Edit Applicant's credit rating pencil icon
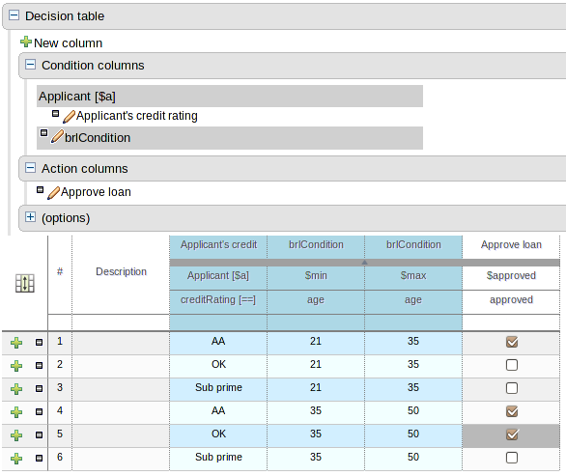The height and width of the screenshot is (476, 566). (69, 117)
